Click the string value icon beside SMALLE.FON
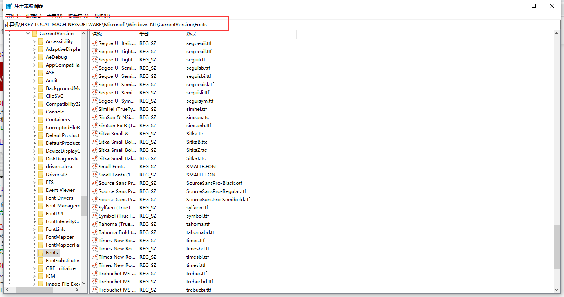 click(x=94, y=166)
